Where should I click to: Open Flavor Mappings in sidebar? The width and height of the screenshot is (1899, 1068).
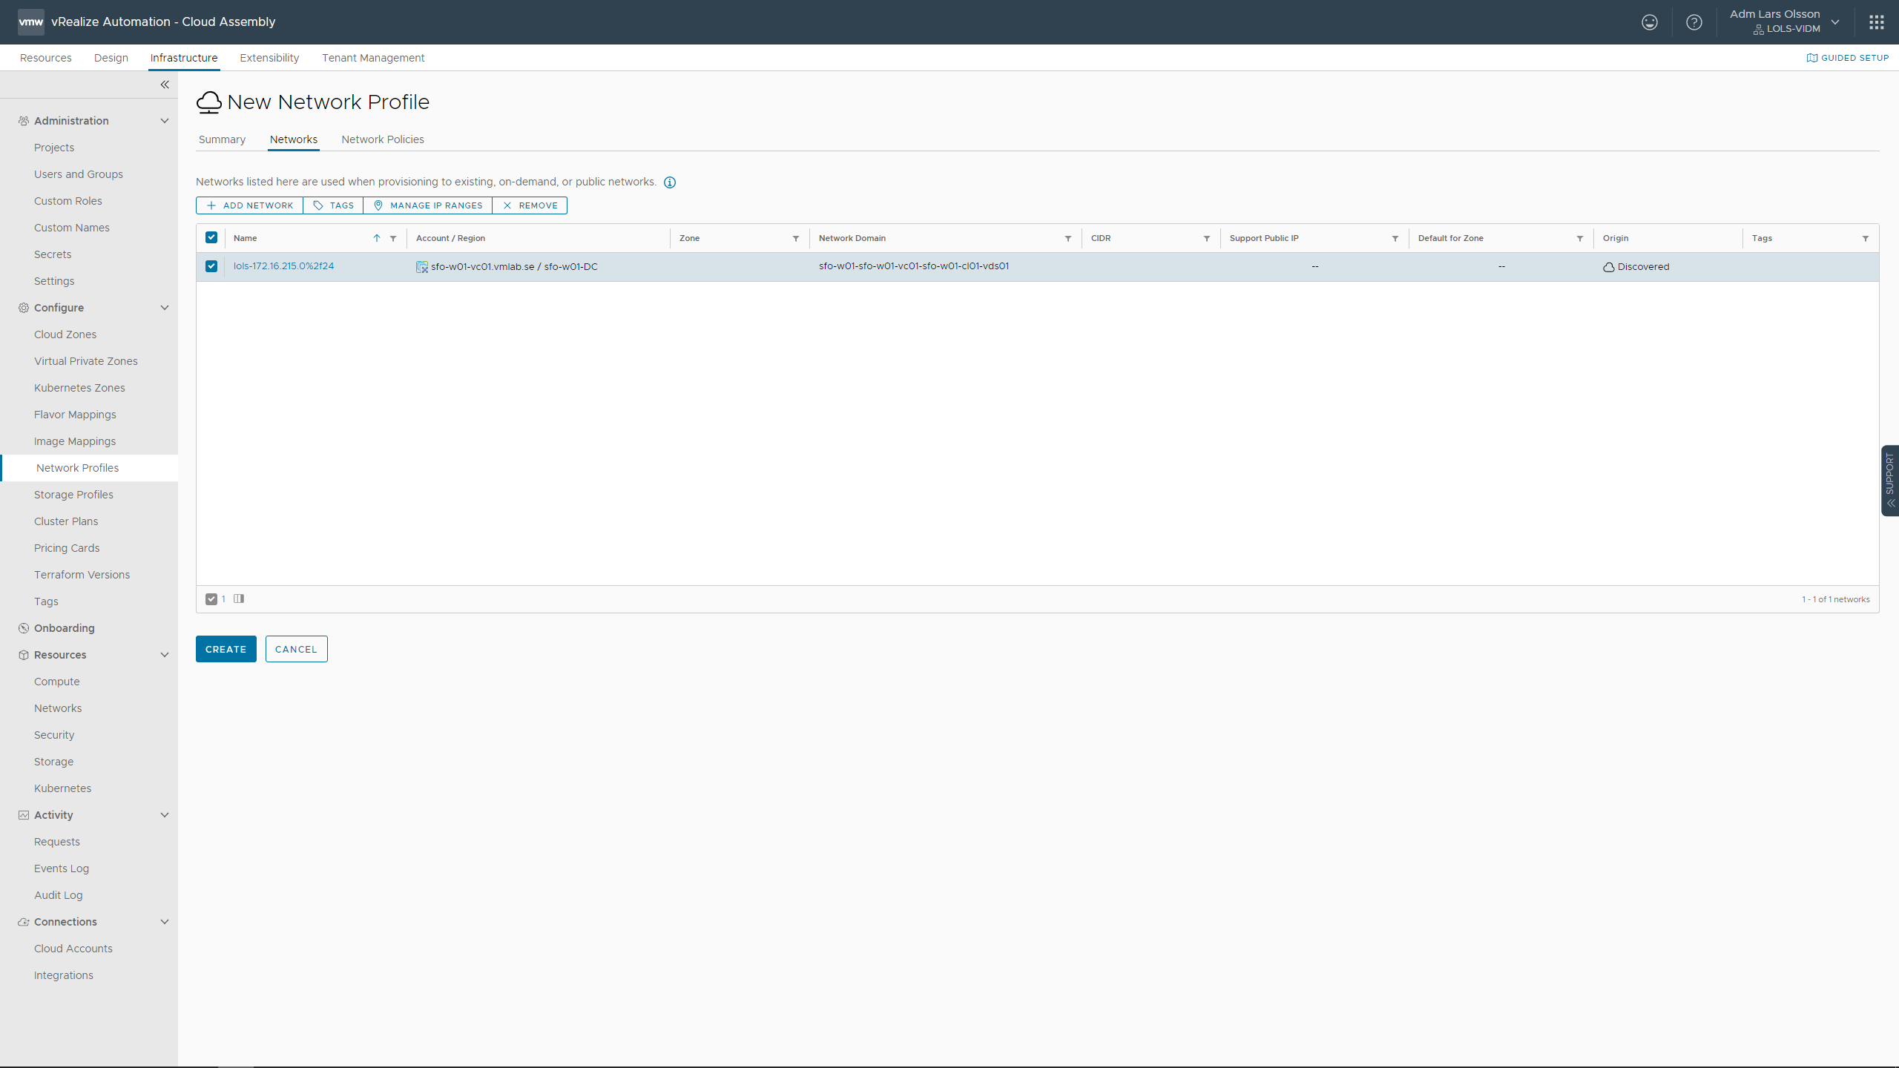(75, 415)
